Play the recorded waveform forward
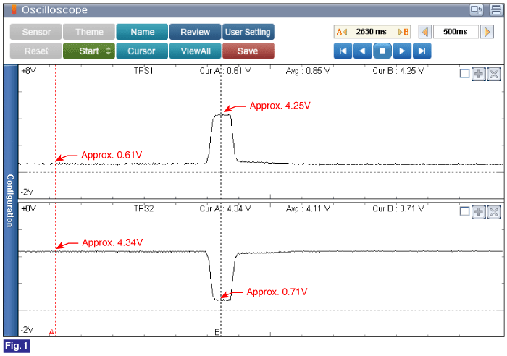The width and height of the screenshot is (507, 356). click(x=402, y=51)
